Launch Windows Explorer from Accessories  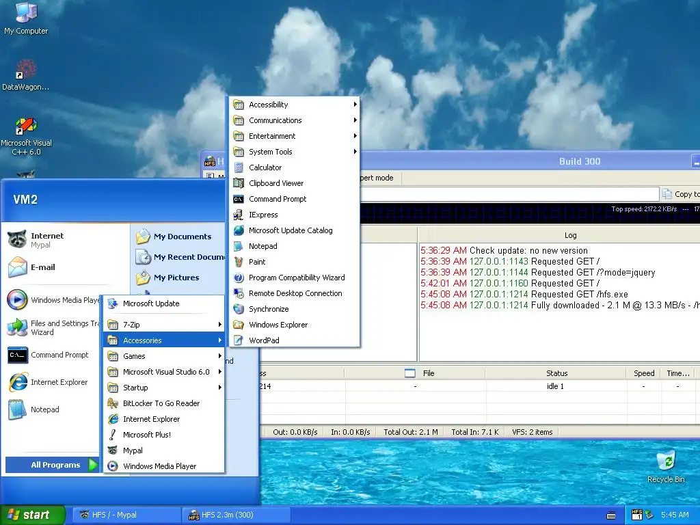coord(294,325)
